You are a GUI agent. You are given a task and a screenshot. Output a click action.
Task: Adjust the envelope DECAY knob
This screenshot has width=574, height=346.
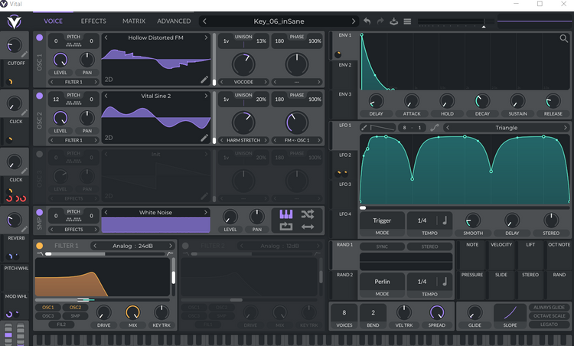click(x=482, y=101)
